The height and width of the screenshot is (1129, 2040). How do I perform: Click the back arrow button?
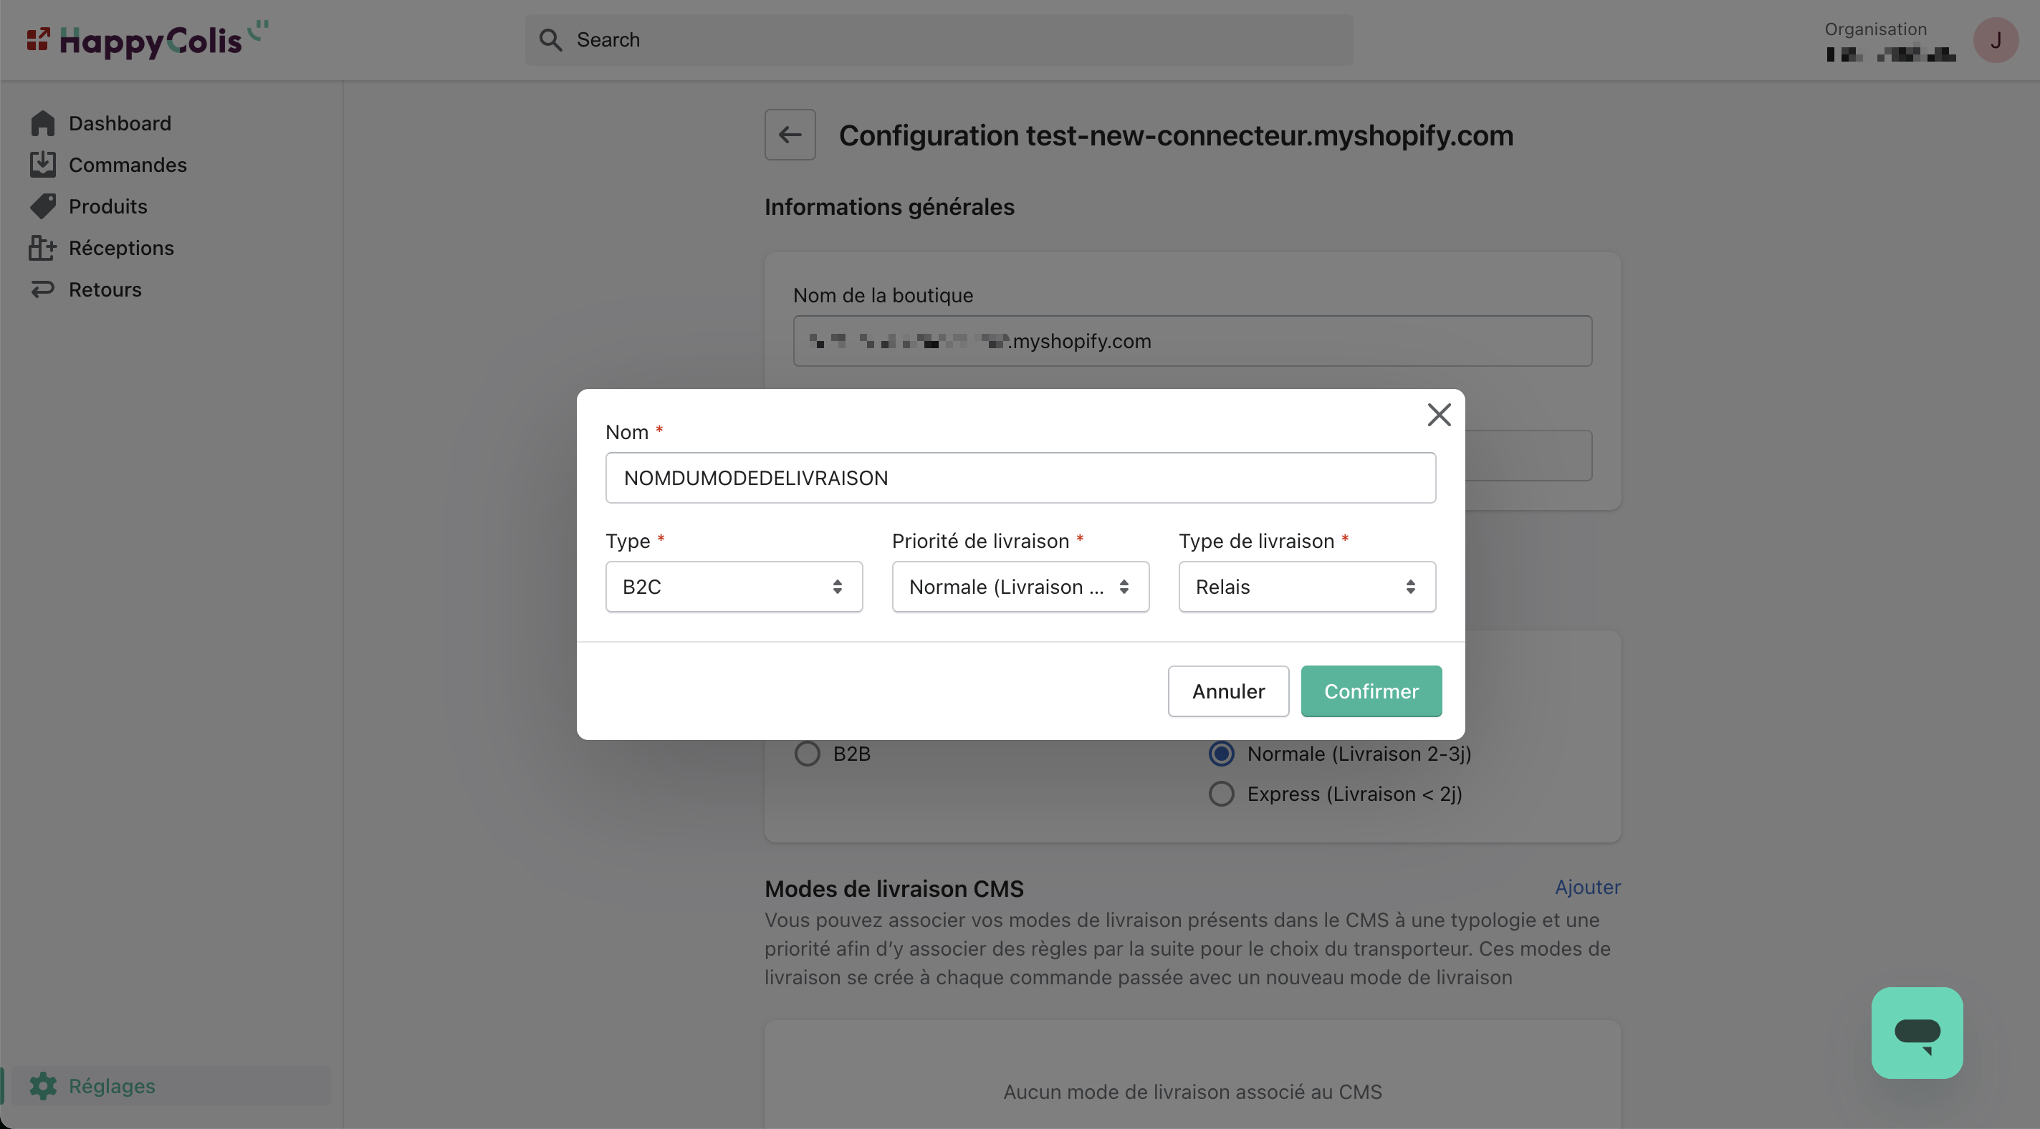pos(790,135)
